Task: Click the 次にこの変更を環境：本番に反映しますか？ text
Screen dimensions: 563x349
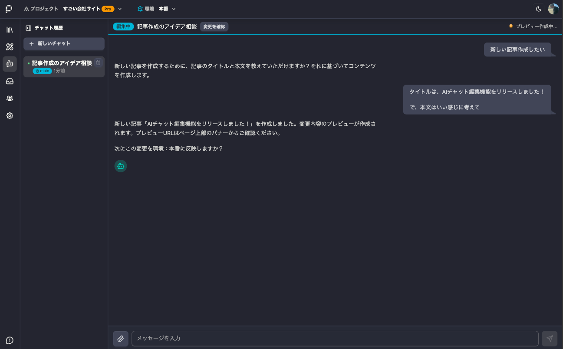Action: pyautogui.click(x=169, y=148)
